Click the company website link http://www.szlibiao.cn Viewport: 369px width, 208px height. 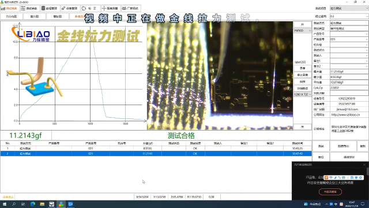(345, 115)
